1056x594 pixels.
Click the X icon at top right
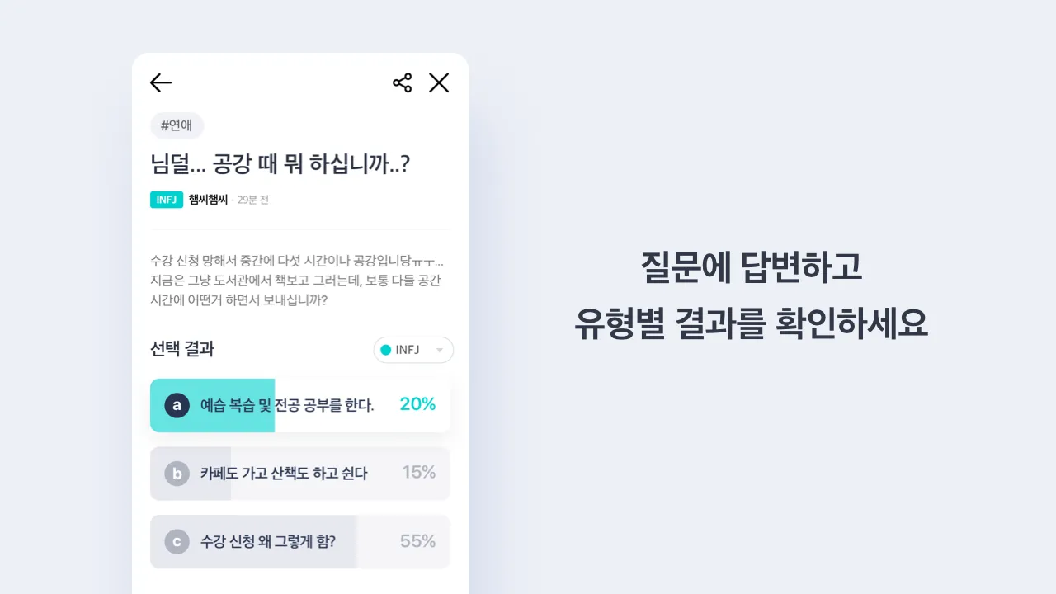(439, 82)
